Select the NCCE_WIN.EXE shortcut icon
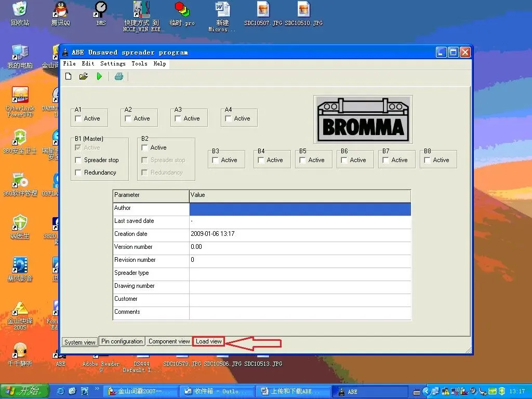This screenshot has height=399, width=532. click(141, 16)
